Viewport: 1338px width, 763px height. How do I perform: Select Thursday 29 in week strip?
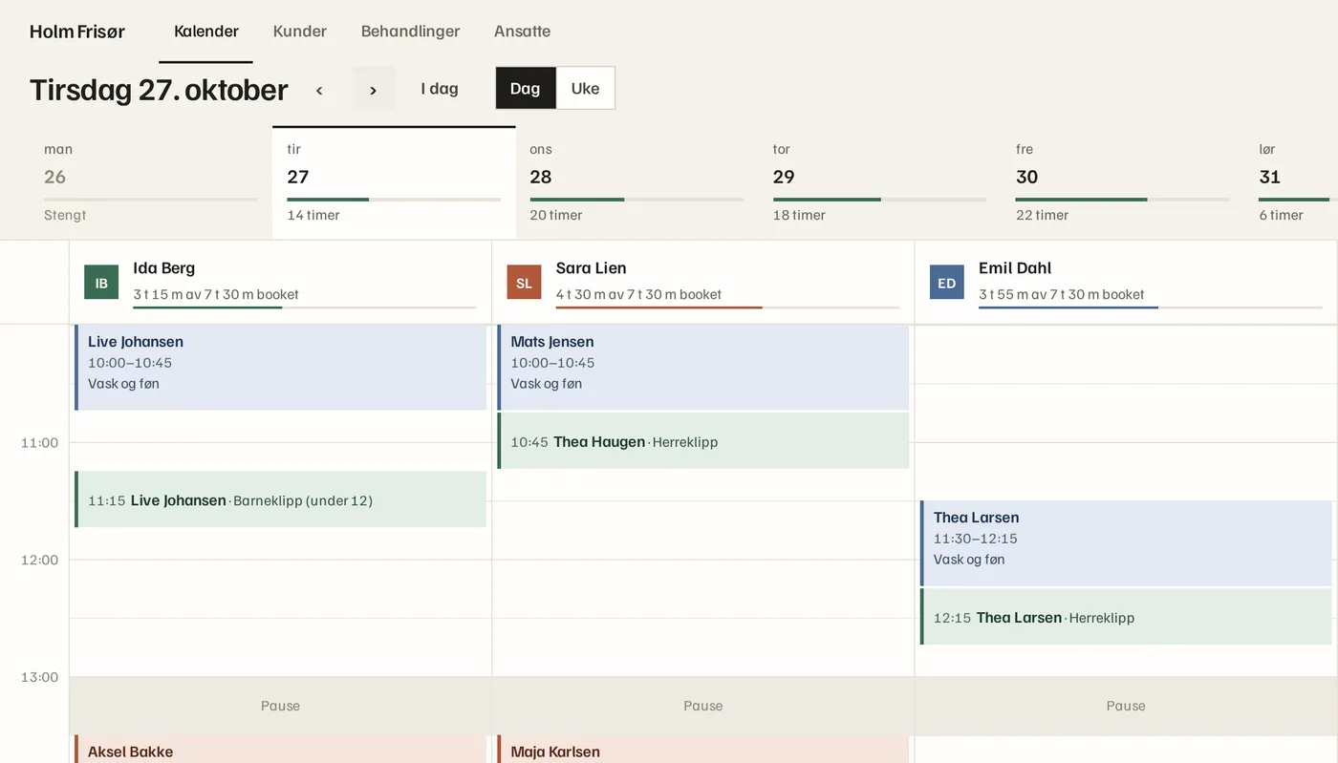tap(879, 182)
